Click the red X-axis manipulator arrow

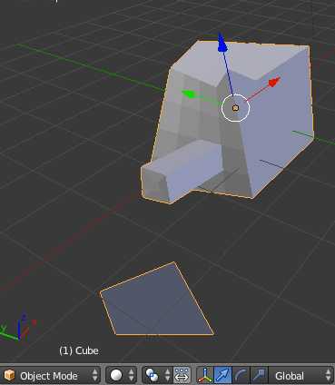click(274, 82)
